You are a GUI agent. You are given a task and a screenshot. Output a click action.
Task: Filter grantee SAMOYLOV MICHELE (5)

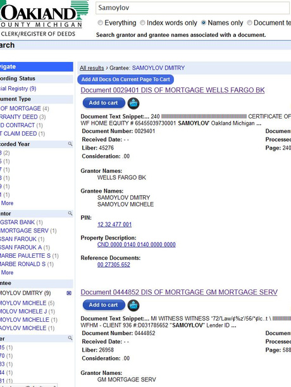pos(27,303)
